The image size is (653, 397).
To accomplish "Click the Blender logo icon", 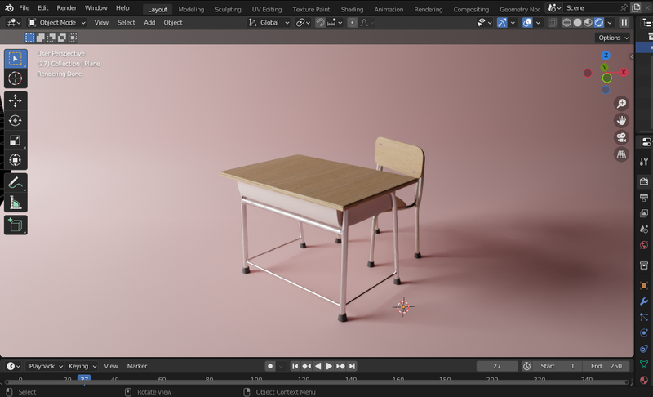I will 9,8.
